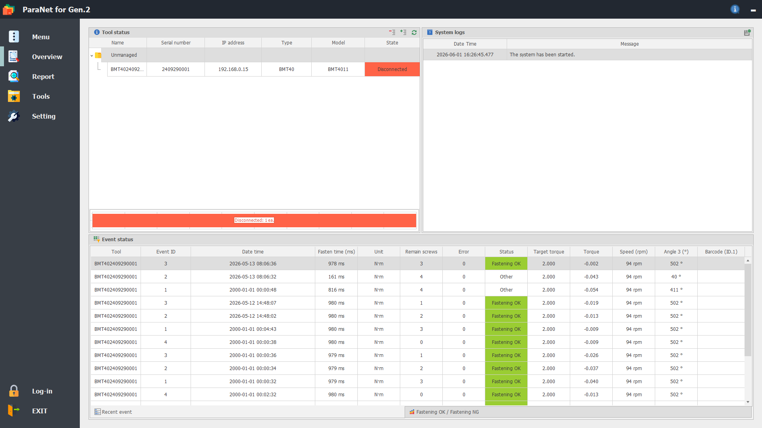This screenshot has width=762, height=428.
Task: Click the Event status vertical scrollbar thumb
Action: coord(748,310)
